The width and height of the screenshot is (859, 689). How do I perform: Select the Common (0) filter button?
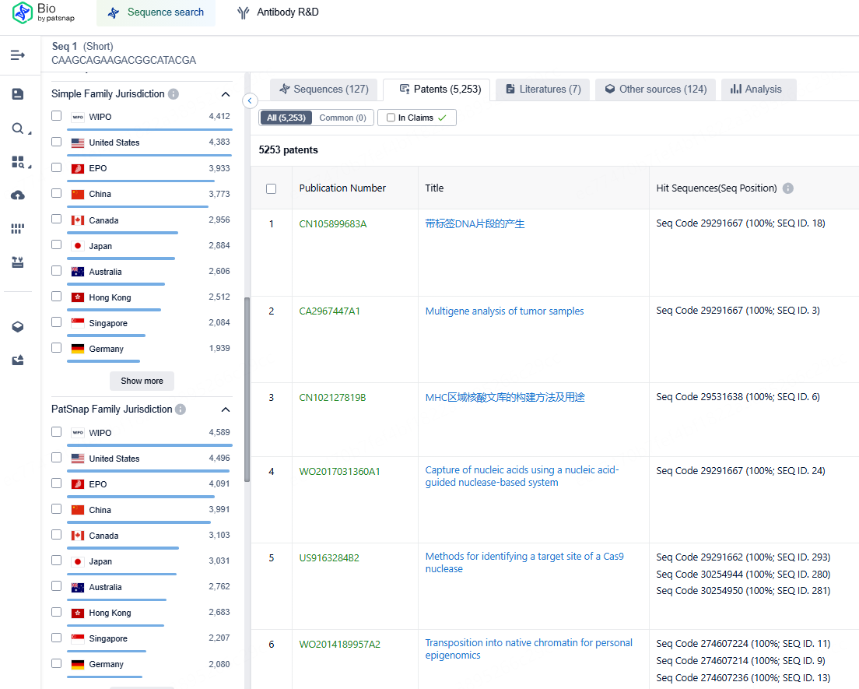[342, 118]
